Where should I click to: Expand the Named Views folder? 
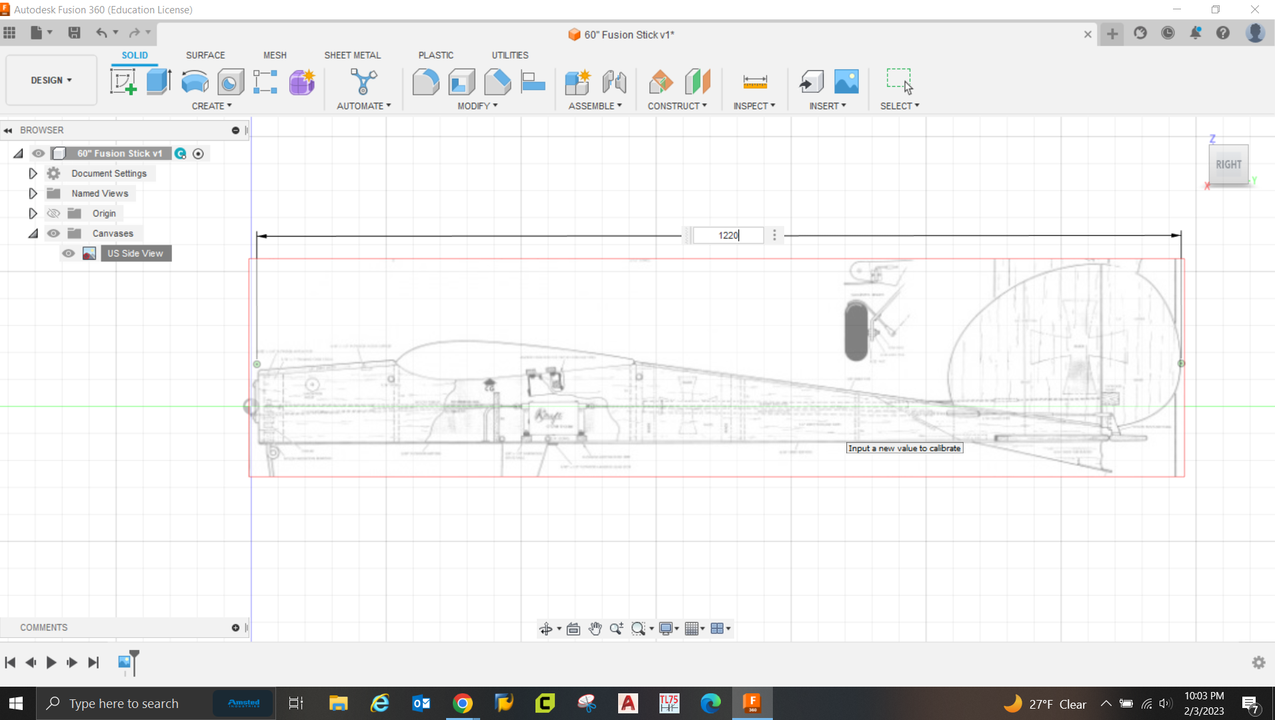(33, 193)
